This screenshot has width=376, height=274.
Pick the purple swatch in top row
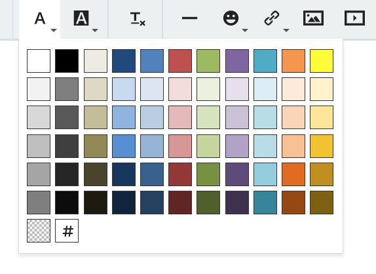point(237,61)
